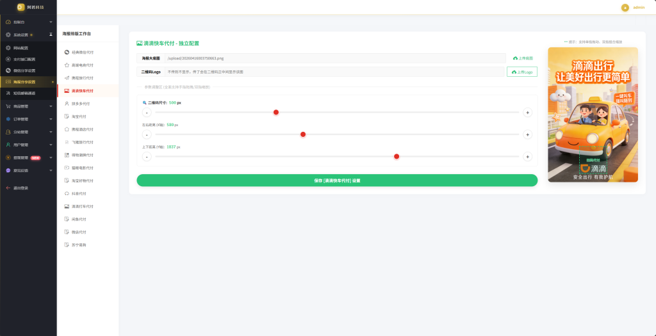Open the 支付接口配置 submenu item

(28, 60)
